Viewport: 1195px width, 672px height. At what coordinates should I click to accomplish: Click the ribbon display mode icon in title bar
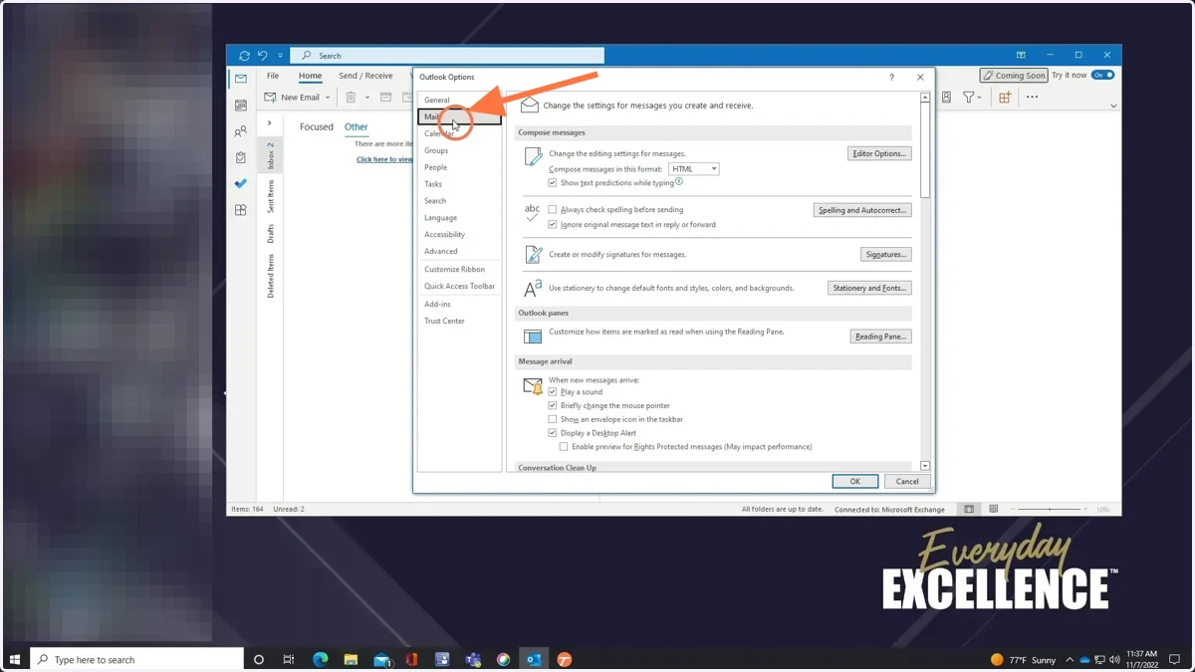point(1021,56)
